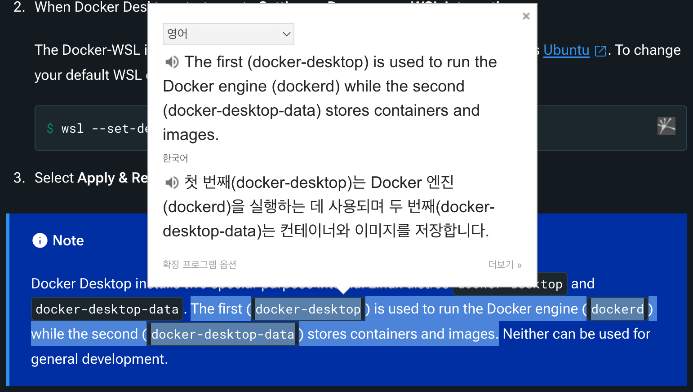Screen dimensions: 693x392
Task: Click the Note info icon
Action: pos(40,240)
